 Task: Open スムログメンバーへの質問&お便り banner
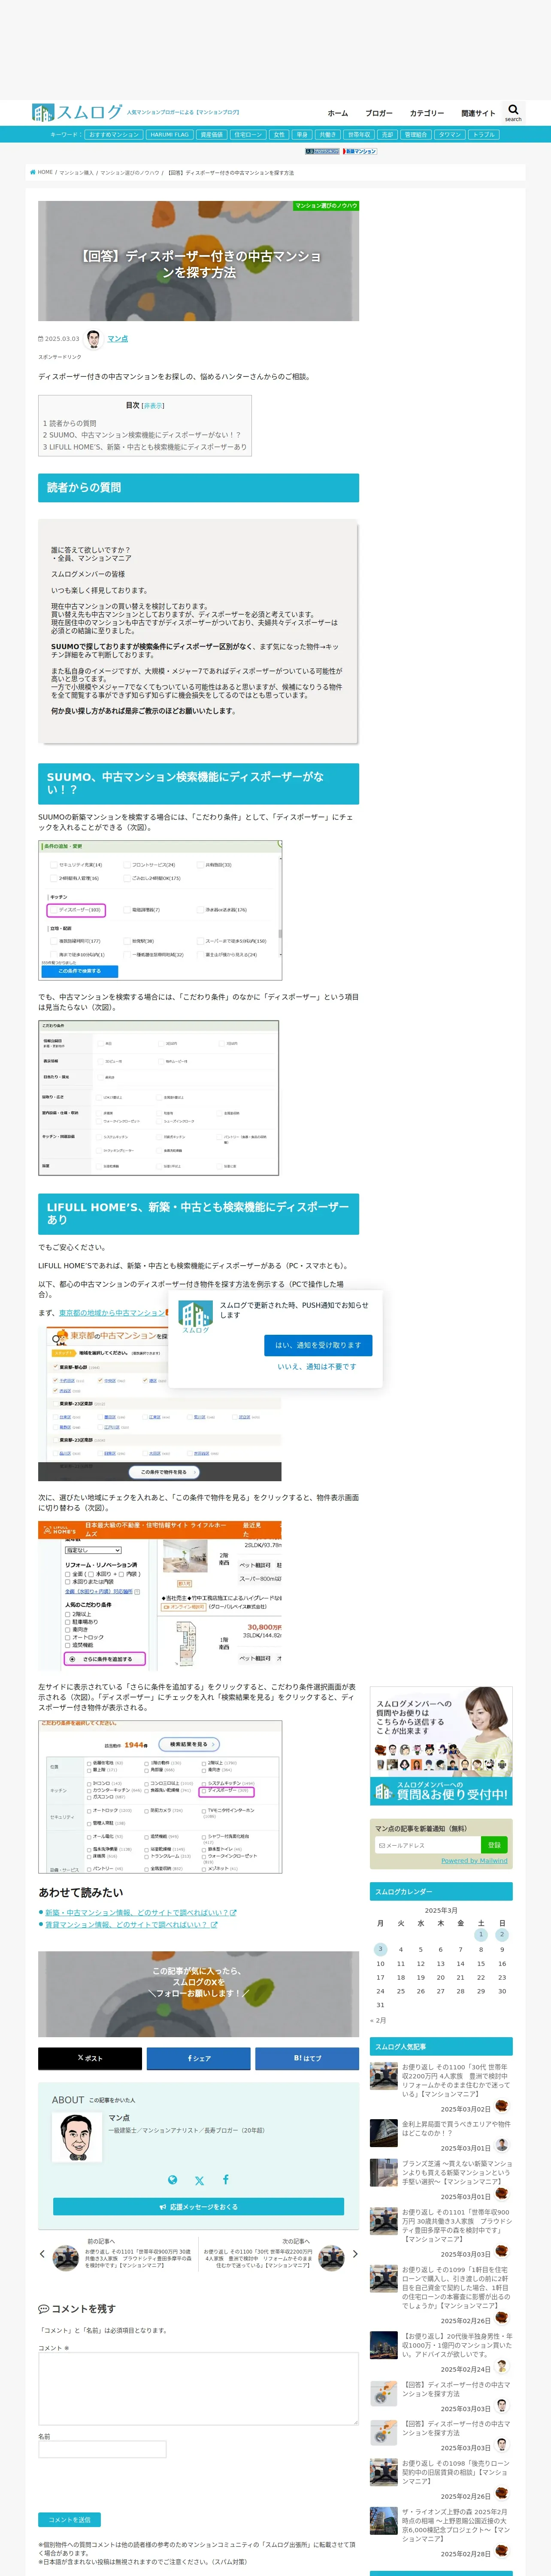tap(441, 1746)
